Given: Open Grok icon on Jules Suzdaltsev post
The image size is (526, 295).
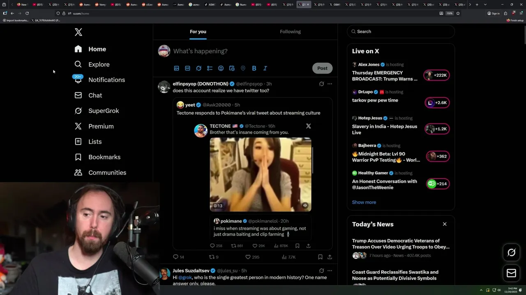Looking at the screenshot, I should 321,270.
